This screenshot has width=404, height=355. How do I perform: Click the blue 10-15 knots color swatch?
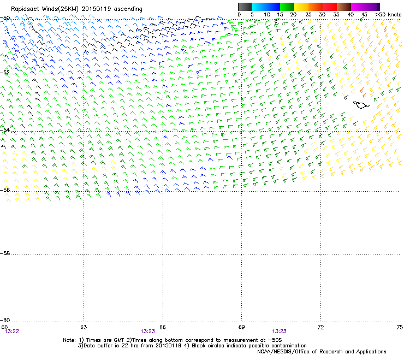tap(273, 7)
